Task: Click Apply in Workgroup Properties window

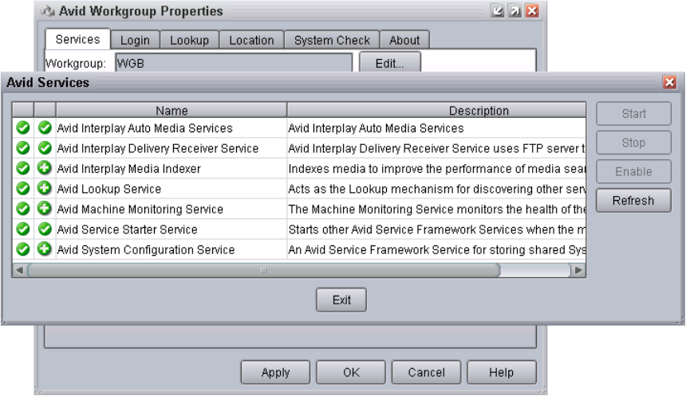Action: 275,372
